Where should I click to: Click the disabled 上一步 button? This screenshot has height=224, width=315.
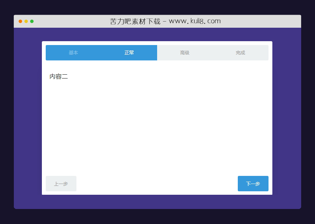pyautogui.click(x=61, y=184)
